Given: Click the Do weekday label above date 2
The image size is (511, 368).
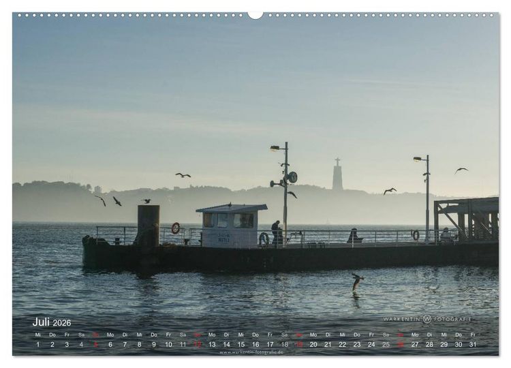Looking at the screenshot, I should tap(52, 335).
